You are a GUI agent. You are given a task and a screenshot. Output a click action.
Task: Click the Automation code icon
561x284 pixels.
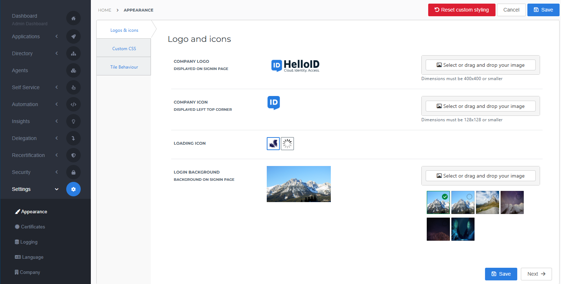click(73, 104)
